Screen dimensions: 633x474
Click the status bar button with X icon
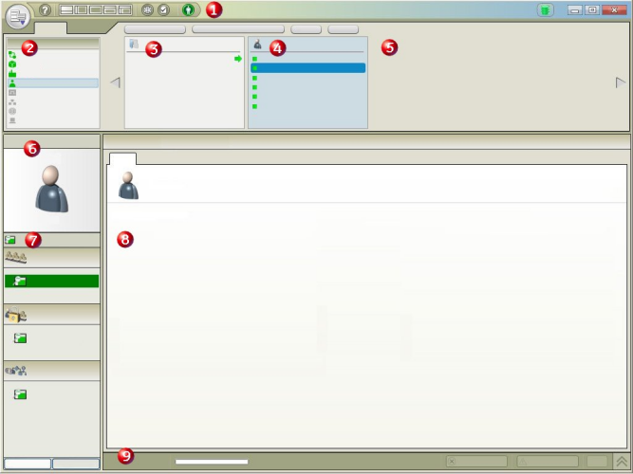point(476,462)
